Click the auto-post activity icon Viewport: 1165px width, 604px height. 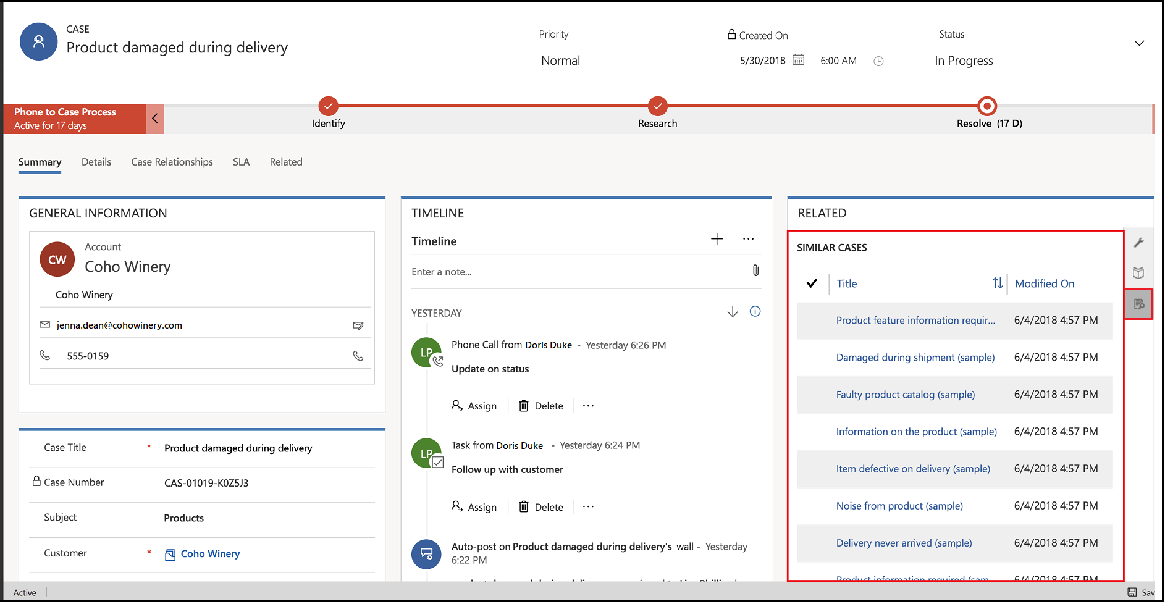[x=426, y=554]
